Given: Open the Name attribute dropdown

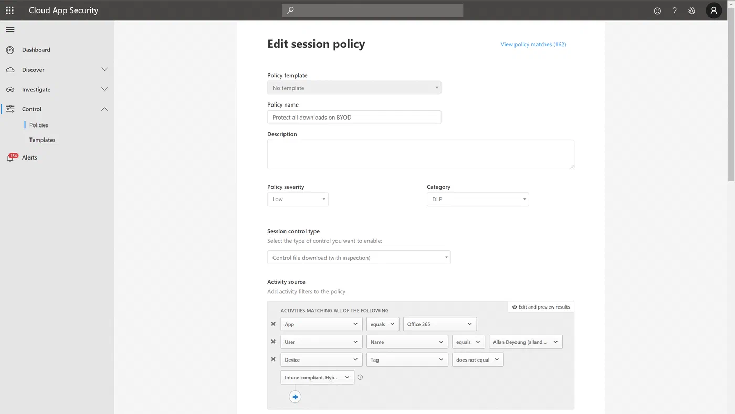Looking at the screenshot, I should point(407,342).
